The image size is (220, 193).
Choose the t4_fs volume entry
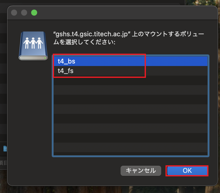[x=66, y=71]
